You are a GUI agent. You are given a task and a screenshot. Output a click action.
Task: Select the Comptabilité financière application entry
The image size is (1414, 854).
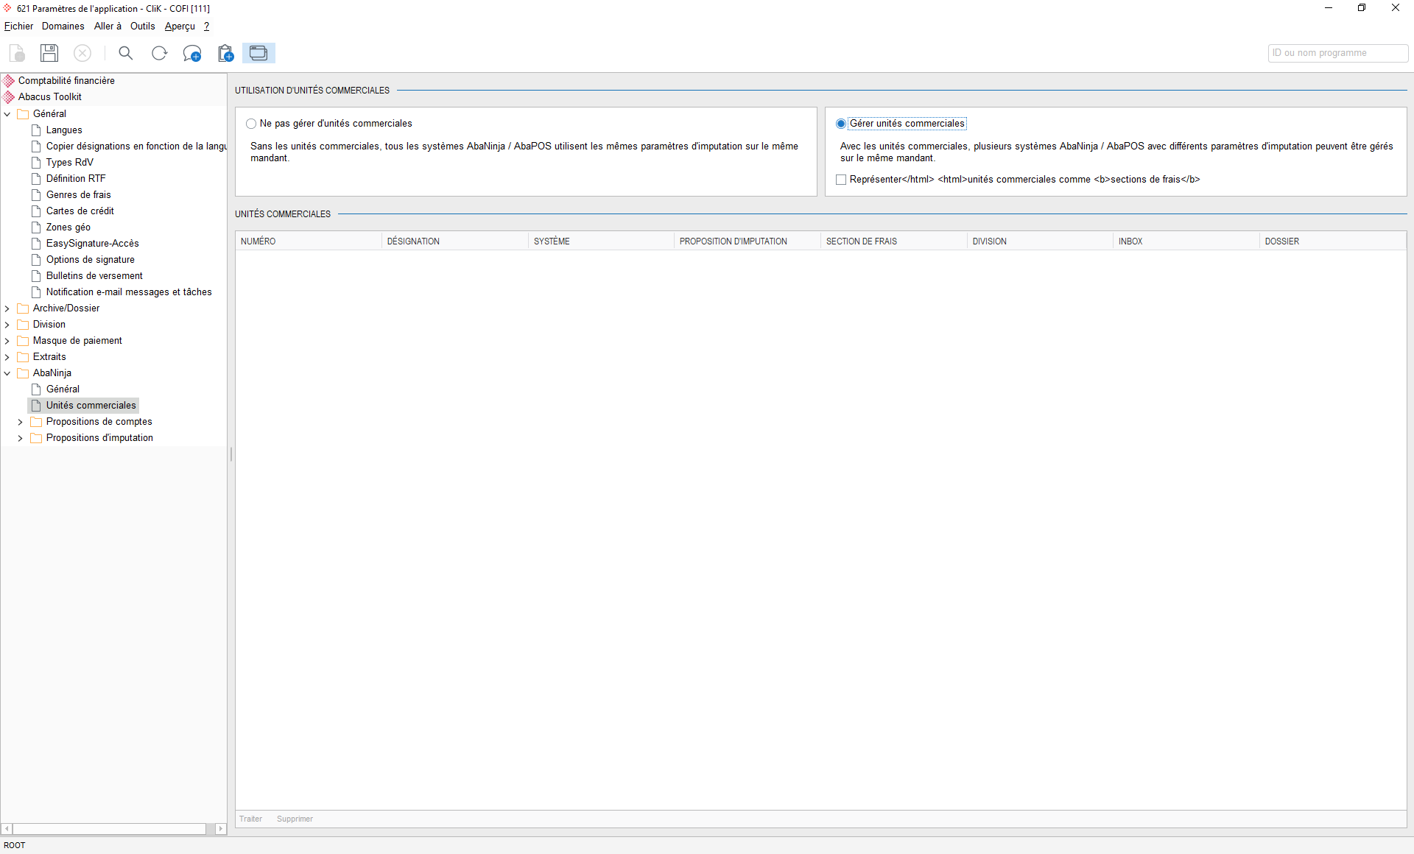(66, 80)
